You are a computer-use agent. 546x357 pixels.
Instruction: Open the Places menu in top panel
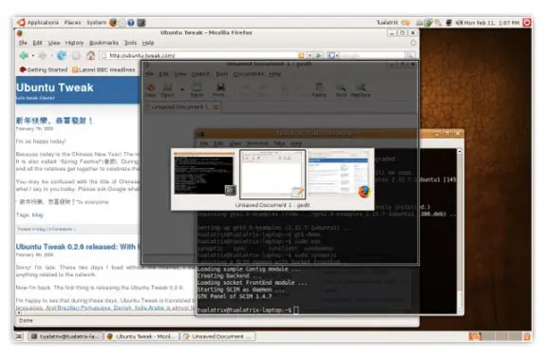click(x=72, y=23)
